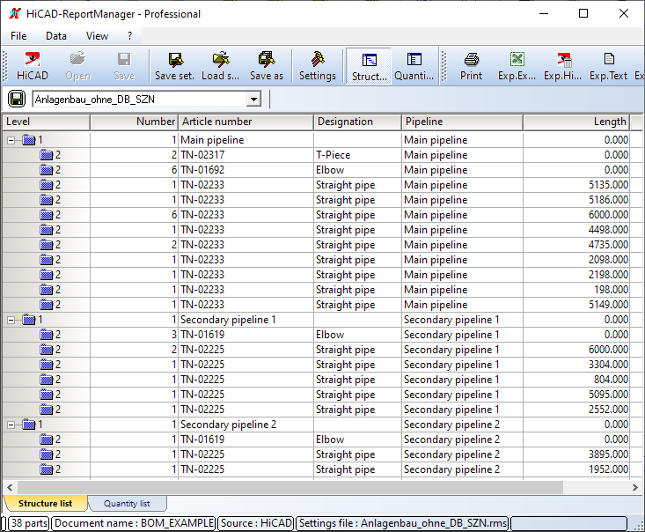Click the Save settings toolbar icon

pyautogui.click(x=175, y=60)
